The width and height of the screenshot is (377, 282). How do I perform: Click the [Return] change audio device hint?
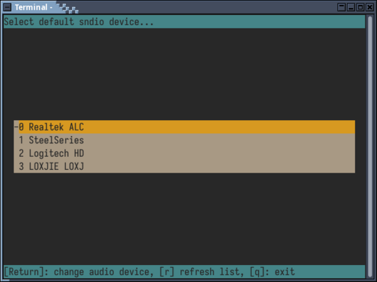pyautogui.click(x=79, y=272)
